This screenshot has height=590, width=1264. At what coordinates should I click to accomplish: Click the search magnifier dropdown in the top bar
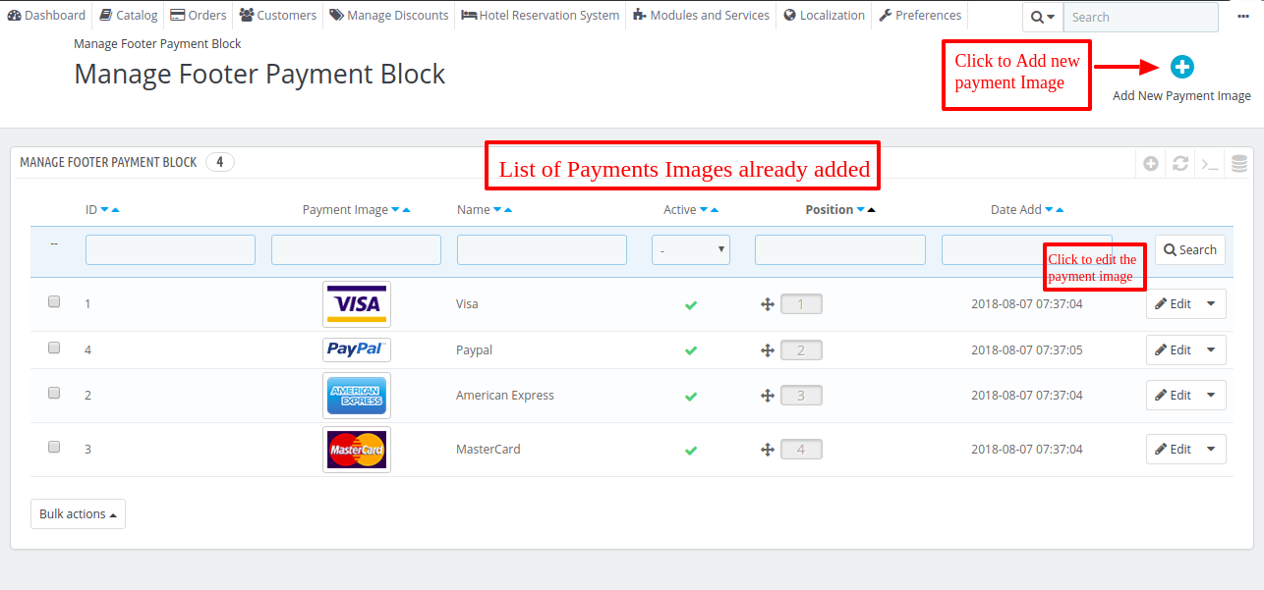click(x=1043, y=17)
